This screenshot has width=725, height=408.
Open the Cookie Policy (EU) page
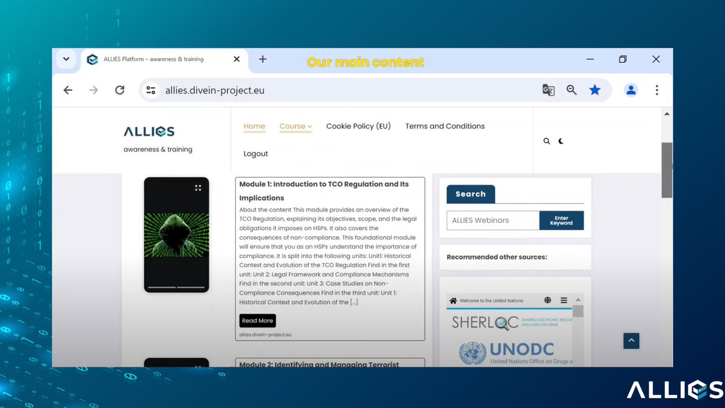[x=358, y=126]
